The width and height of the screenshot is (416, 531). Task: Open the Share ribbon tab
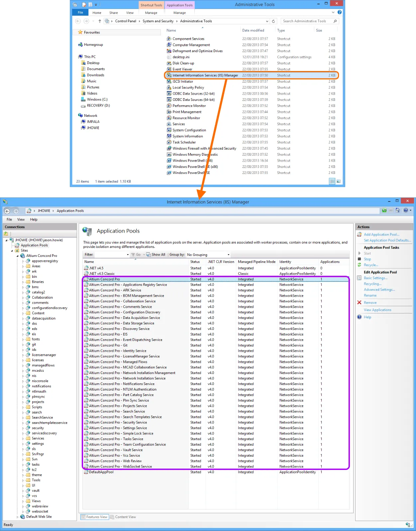click(x=114, y=13)
